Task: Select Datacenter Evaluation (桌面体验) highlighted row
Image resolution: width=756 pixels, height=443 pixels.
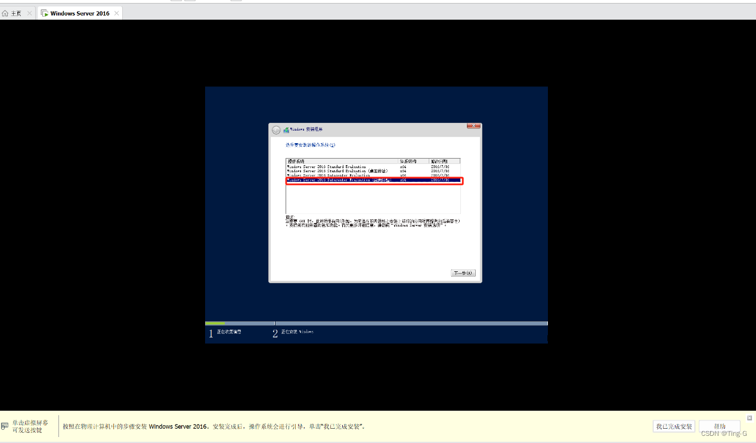Action: click(x=373, y=179)
